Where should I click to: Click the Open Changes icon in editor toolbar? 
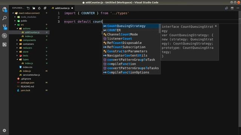[x=226, y=8]
